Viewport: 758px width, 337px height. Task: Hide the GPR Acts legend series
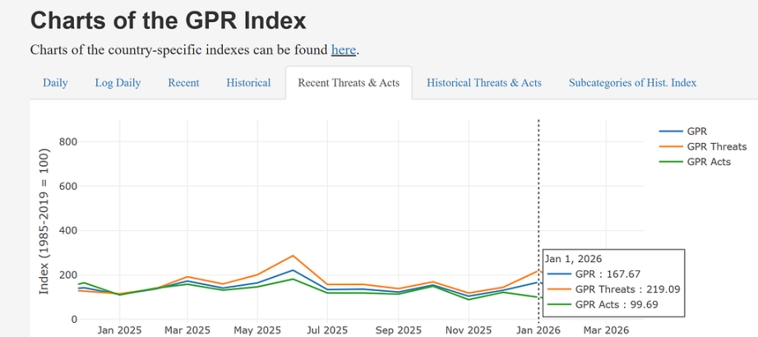[708, 162]
